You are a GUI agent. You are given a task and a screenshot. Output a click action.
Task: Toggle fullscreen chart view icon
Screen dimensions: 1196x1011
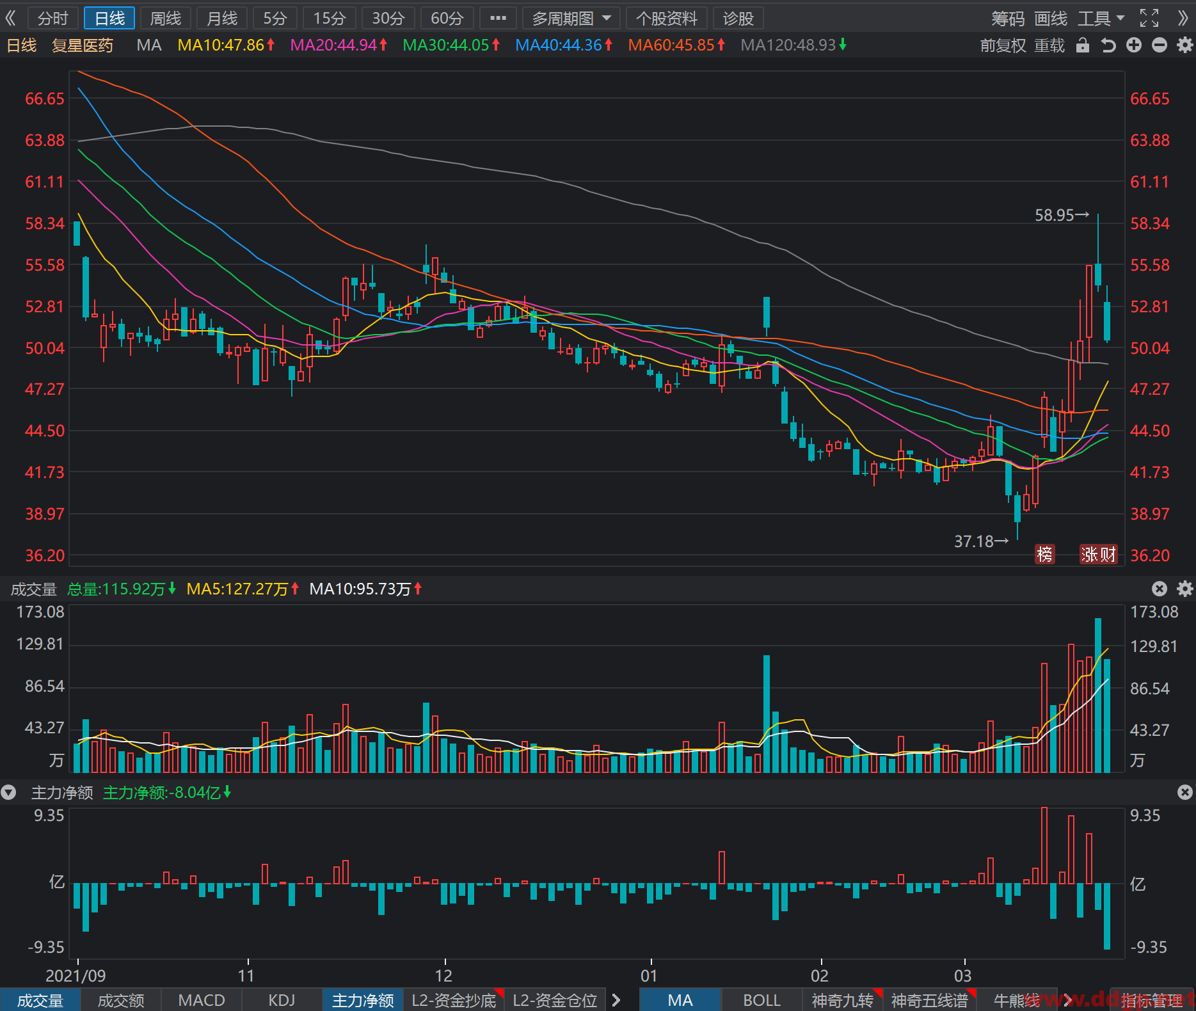pos(1149,18)
